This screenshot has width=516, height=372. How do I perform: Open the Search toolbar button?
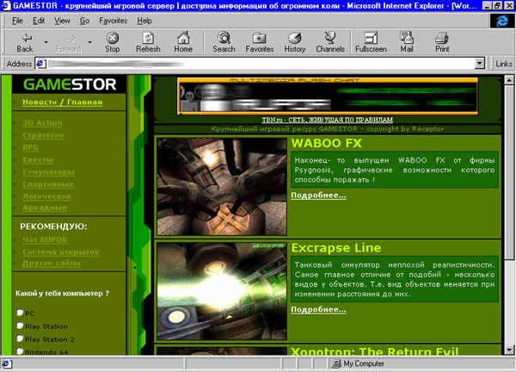[x=224, y=42]
